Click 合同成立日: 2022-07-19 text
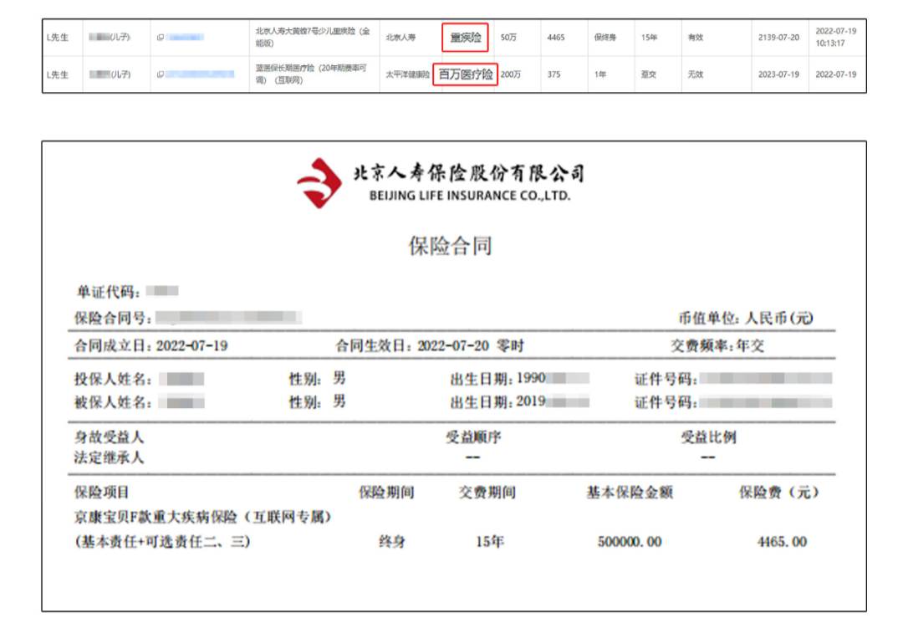The image size is (903, 628). pyautogui.click(x=150, y=345)
